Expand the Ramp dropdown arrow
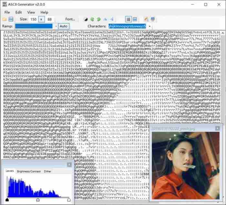The image size is (226, 205). coord(56,26)
